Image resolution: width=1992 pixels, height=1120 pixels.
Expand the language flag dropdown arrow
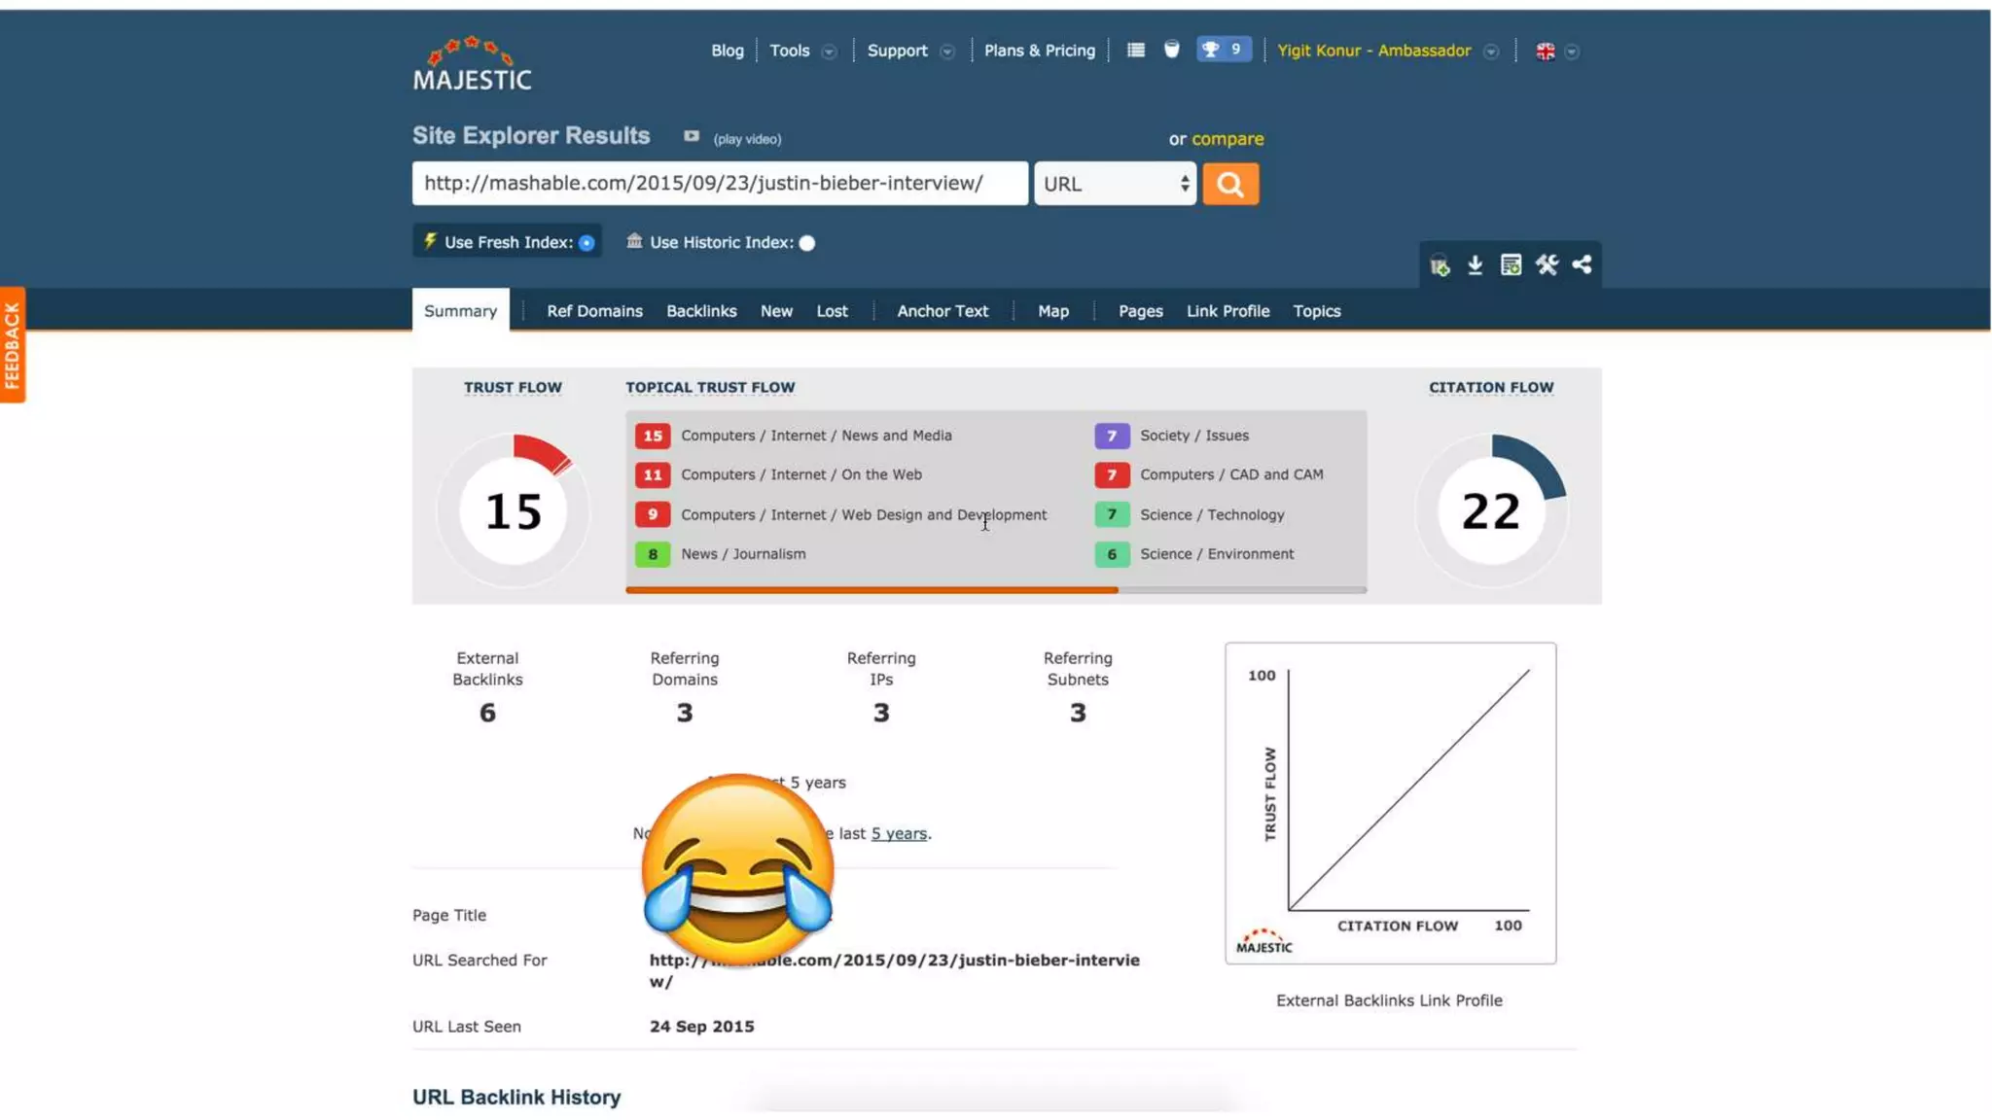click(1572, 52)
